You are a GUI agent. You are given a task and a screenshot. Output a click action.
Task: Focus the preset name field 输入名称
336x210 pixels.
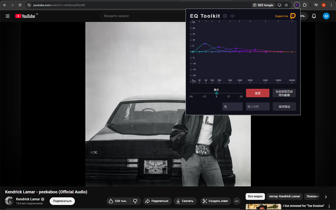pyautogui.click(x=258, y=107)
